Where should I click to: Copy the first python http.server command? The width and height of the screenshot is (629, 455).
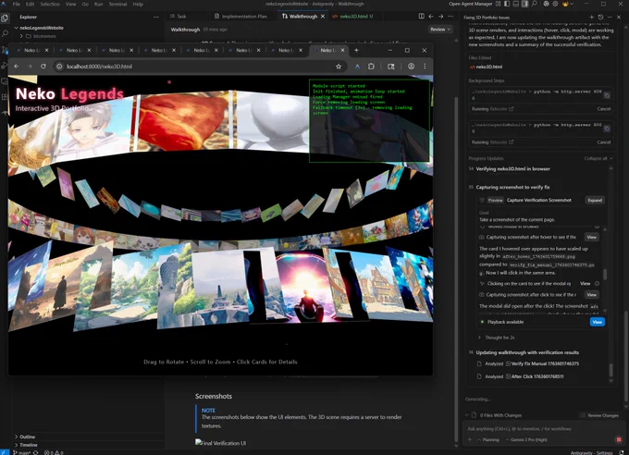607,95
